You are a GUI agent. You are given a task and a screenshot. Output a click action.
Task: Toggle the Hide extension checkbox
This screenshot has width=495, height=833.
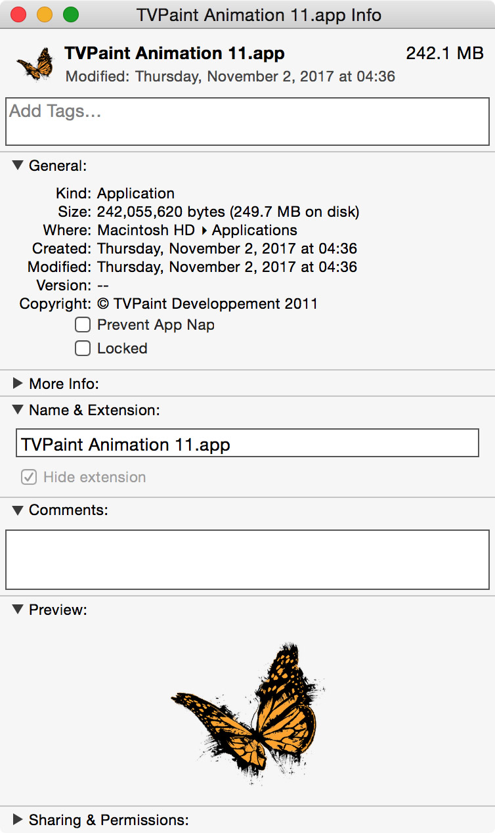(x=29, y=478)
